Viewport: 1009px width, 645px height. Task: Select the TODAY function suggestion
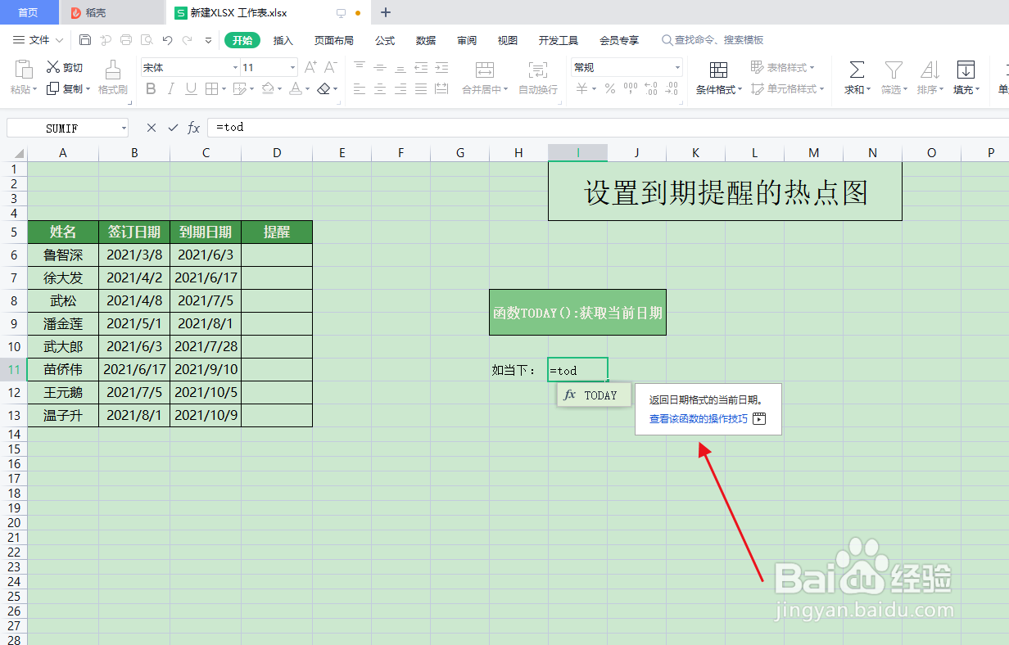(x=593, y=395)
